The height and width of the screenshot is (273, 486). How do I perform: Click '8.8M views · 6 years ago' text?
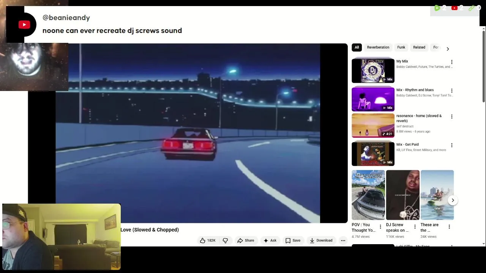click(x=413, y=132)
